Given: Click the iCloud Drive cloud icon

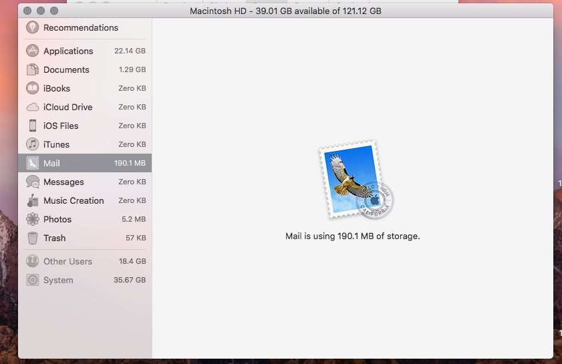Looking at the screenshot, I should pos(32,107).
